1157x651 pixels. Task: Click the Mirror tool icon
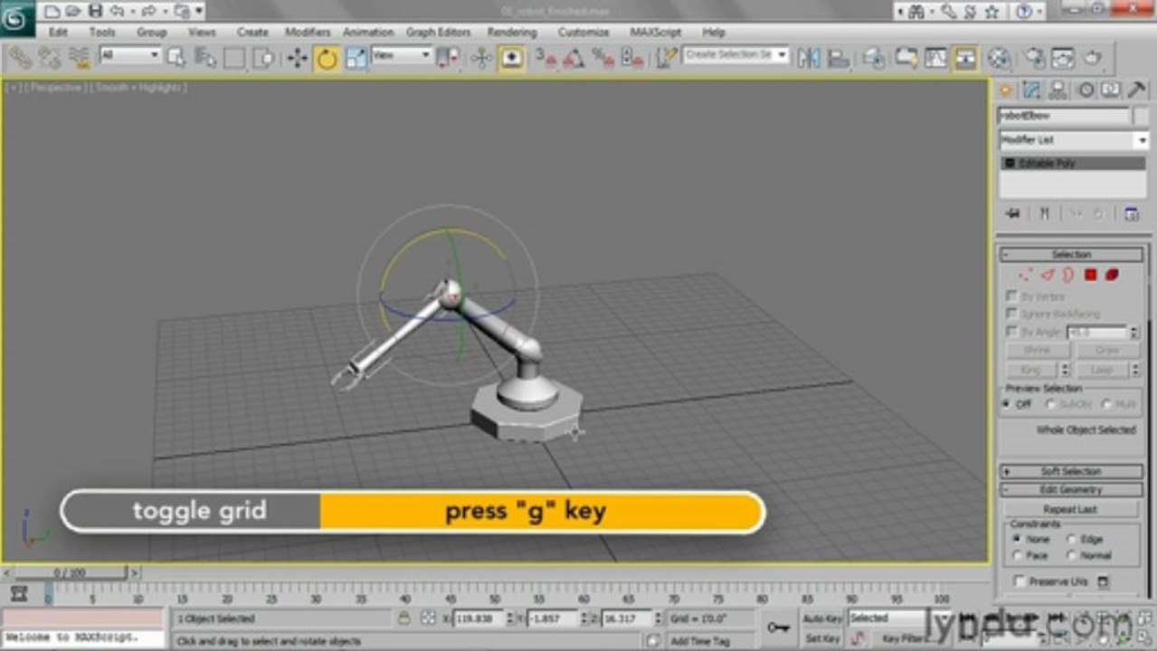tap(809, 58)
